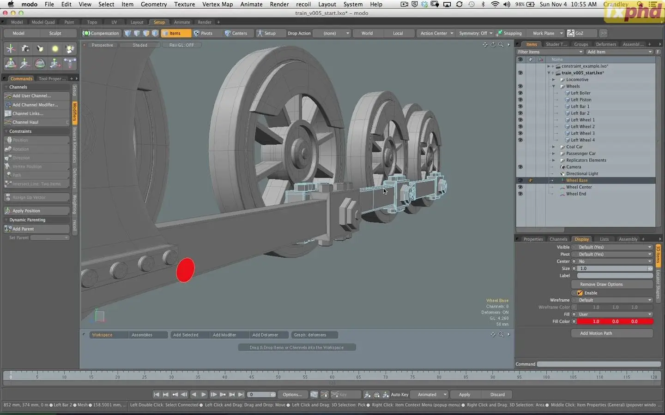Click the play reverse button
This screenshot has width=665, height=415.
[x=194, y=394]
